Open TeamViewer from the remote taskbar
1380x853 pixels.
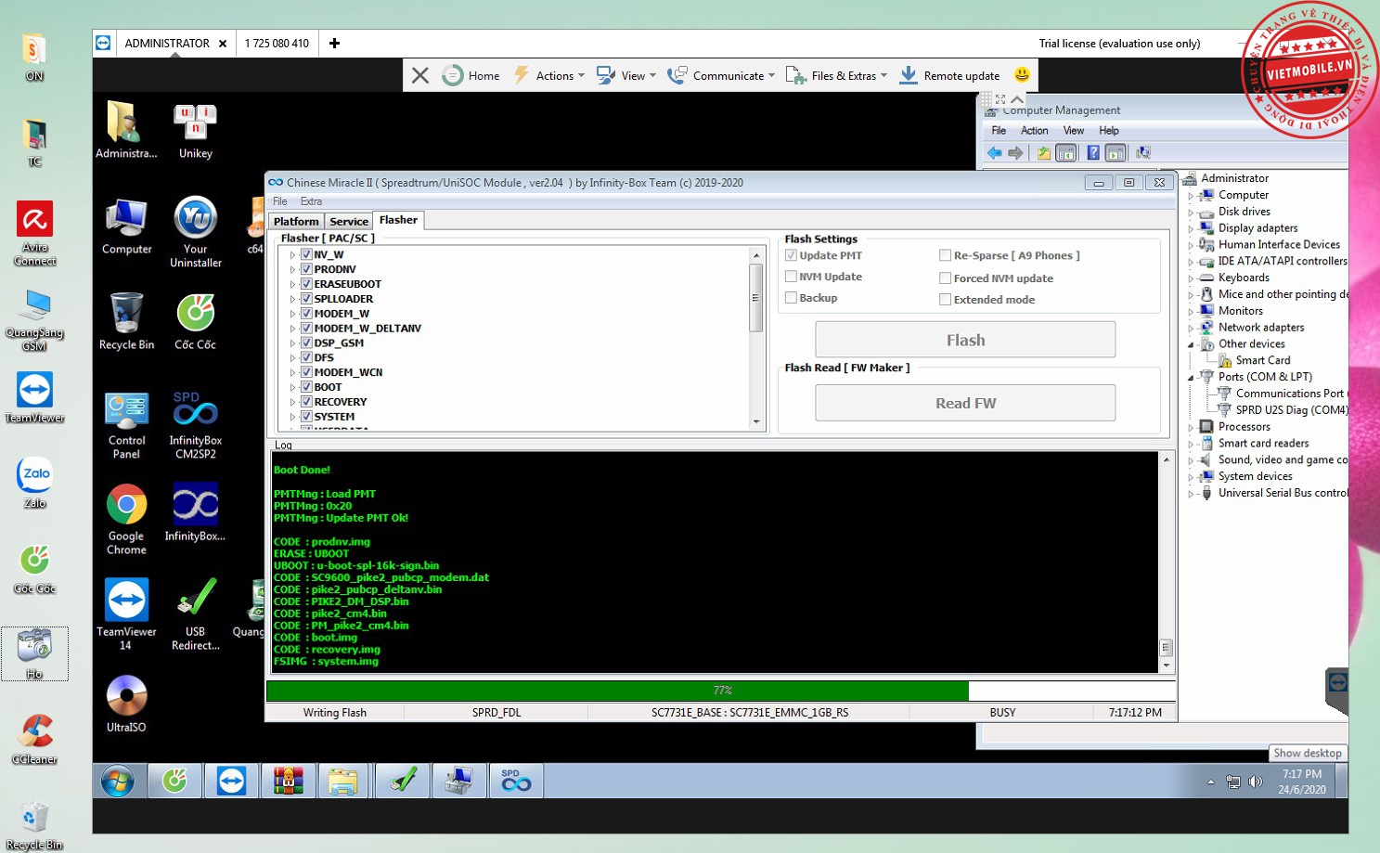click(231, 782)
